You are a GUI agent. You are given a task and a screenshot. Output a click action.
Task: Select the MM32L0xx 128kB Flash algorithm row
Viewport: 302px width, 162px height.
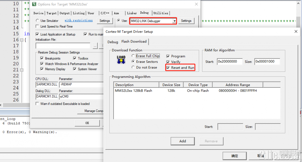click(197, 90)
